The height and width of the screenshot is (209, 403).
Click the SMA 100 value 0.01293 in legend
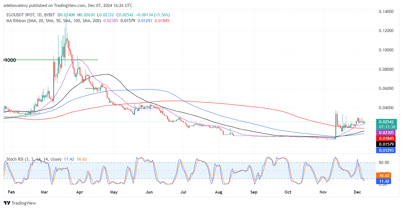pyautogui.click(x=145, y=20)
